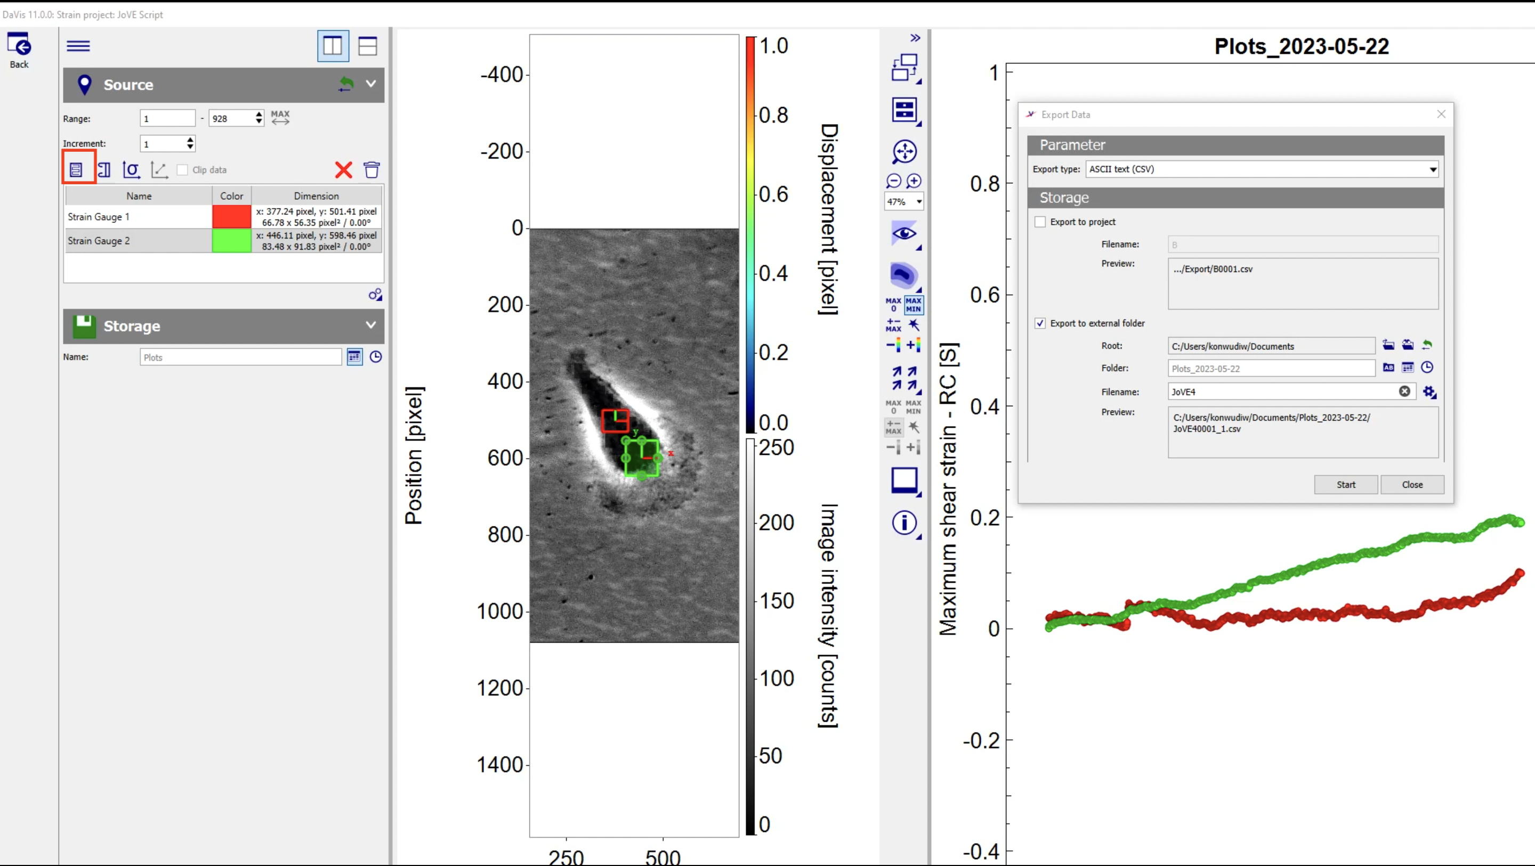
Task: Click the red X delete icon
Action: click(x=343, y=170)
